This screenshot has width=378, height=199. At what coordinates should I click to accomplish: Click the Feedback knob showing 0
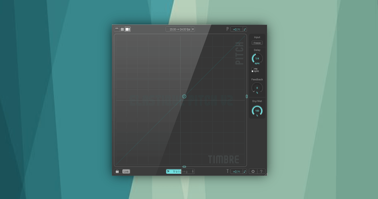coord(257,88)
